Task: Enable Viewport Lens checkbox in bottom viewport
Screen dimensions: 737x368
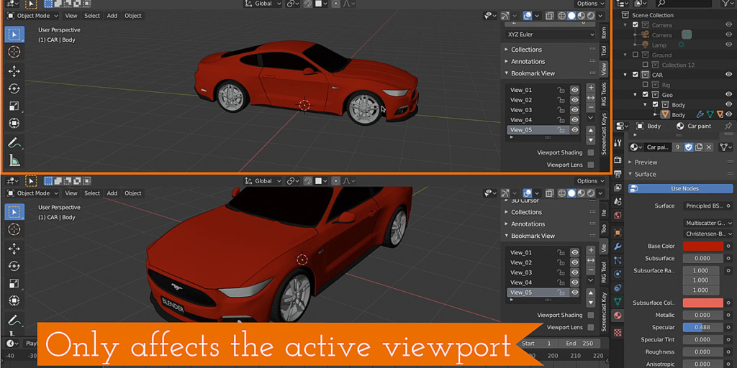Action: 590,327
